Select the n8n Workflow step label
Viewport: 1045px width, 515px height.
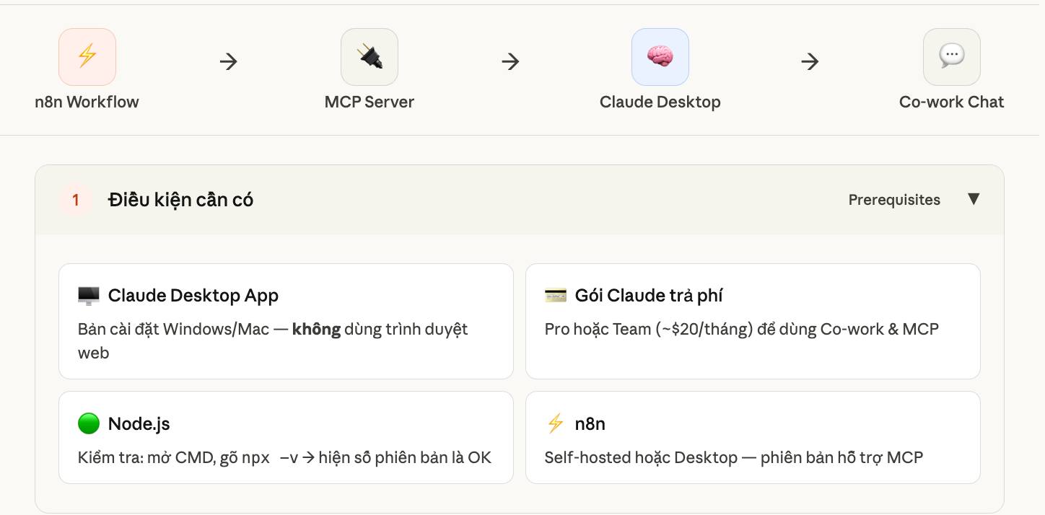coord(87,102)
